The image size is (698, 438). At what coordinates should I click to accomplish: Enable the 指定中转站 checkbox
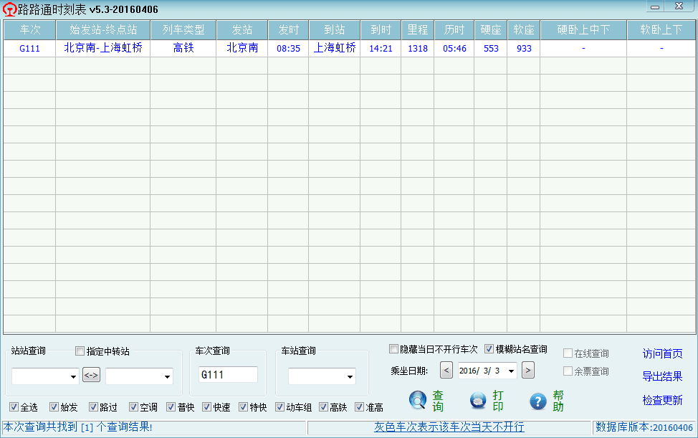click(x=80, y=351)
